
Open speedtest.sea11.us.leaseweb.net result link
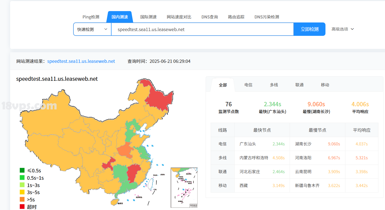pyautogui.click(x=81, y=61)
